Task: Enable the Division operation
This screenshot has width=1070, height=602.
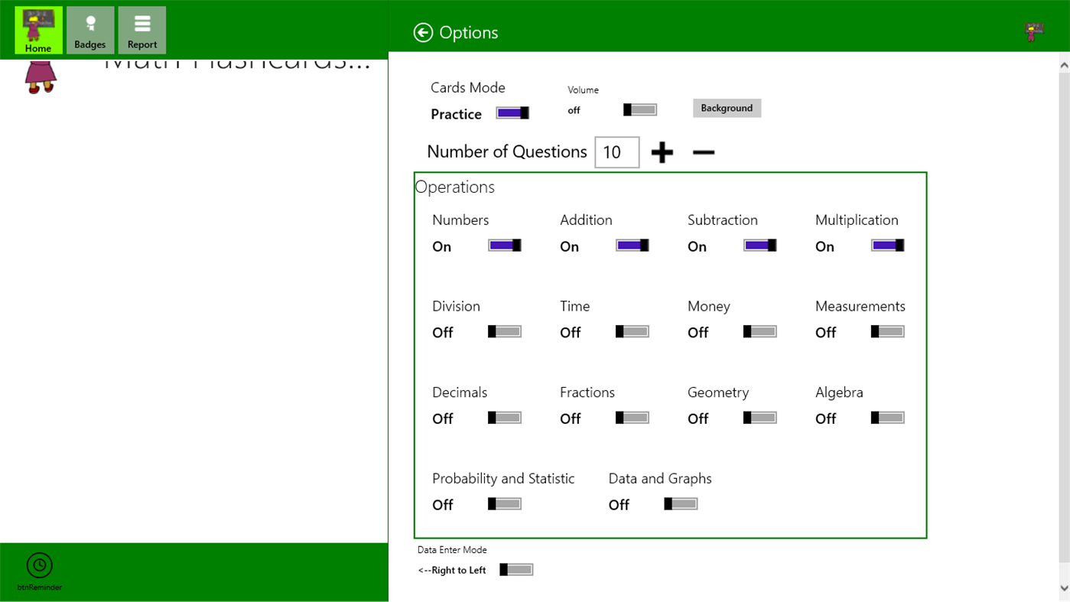Action: (504, 330)
